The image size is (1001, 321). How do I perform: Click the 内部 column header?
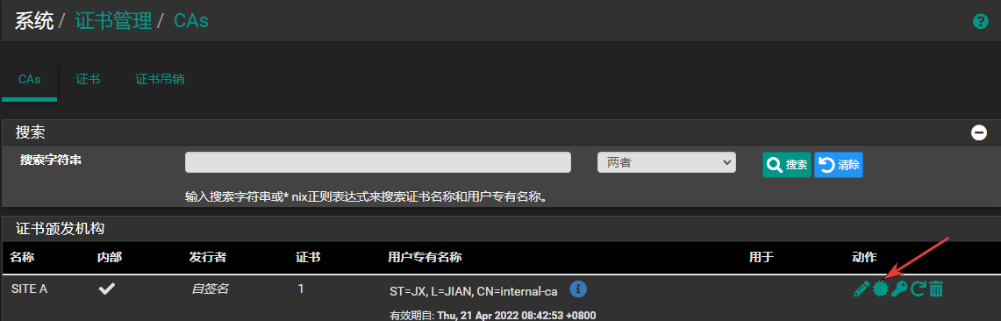(109, 257)
